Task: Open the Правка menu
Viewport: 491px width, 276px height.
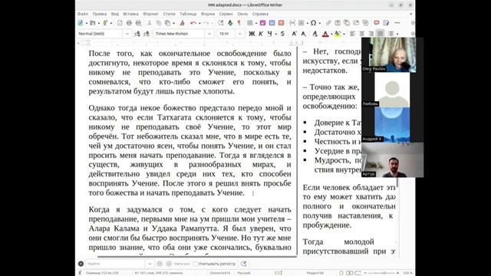Action: [100, 14]
